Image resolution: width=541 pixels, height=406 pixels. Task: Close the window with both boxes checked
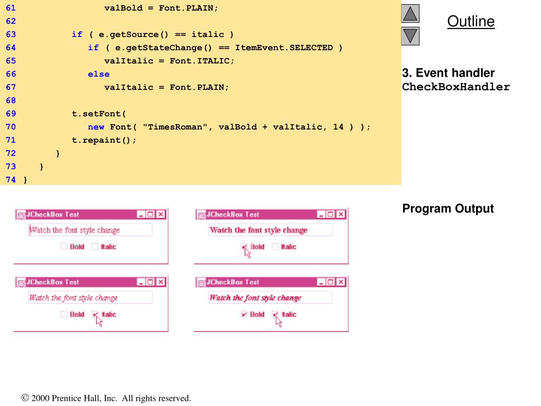coord(341,282)
